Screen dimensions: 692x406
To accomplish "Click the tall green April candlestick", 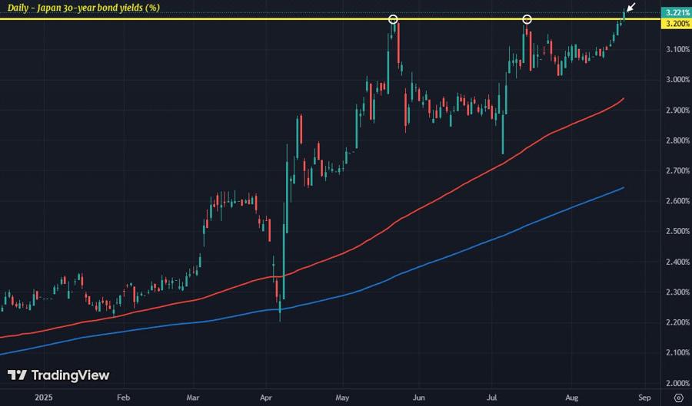I will 283,251.
